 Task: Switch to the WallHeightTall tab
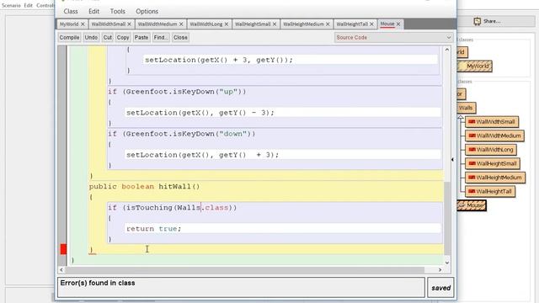coord(352,24)
